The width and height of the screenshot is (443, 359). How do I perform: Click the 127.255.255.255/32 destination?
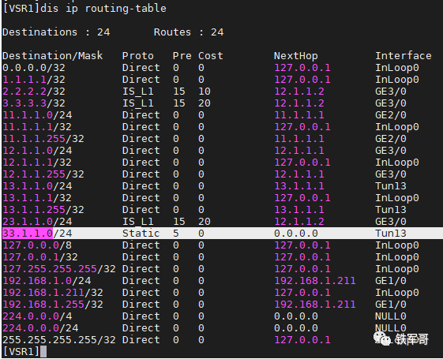pos(59,269)
